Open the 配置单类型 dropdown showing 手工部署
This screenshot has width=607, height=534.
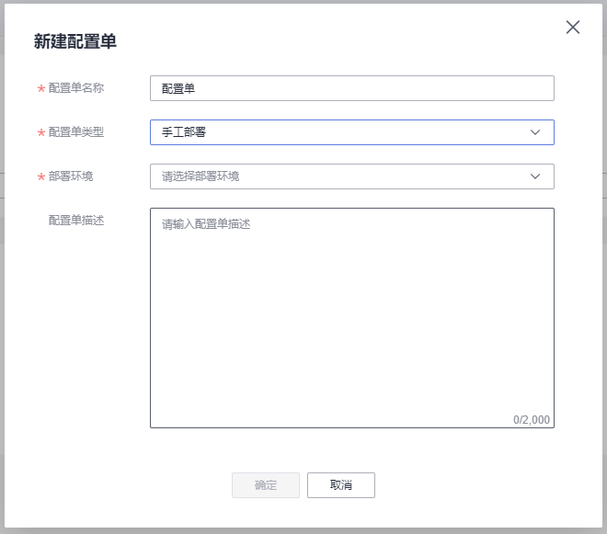pos(352,132)
